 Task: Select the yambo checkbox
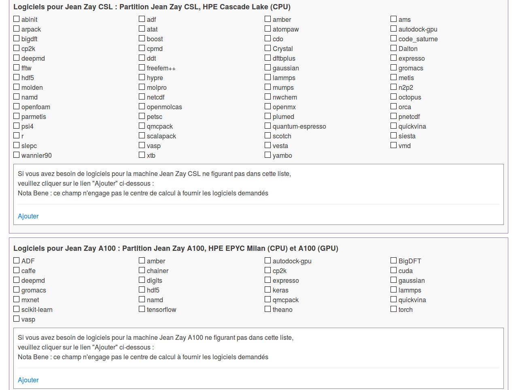coord(268,155)
